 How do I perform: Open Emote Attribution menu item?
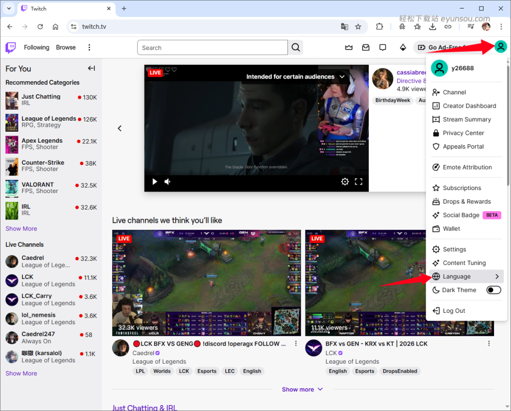[x=467, y=168]
